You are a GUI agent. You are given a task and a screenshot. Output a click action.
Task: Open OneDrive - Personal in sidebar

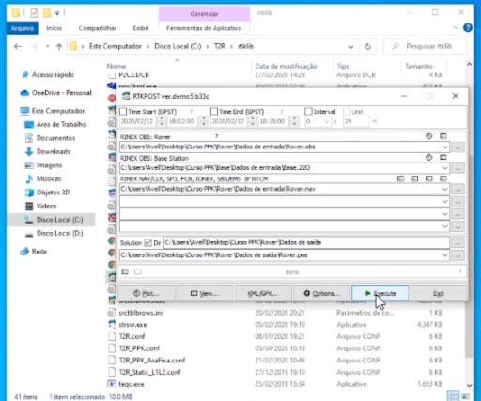[61, 93]
